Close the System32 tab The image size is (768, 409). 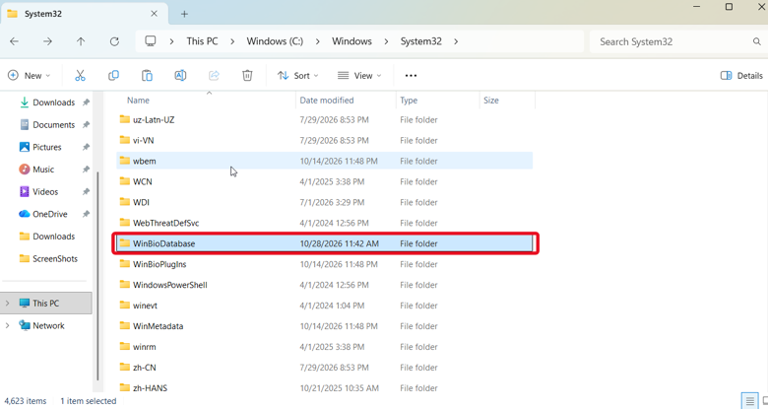point(154,14)
